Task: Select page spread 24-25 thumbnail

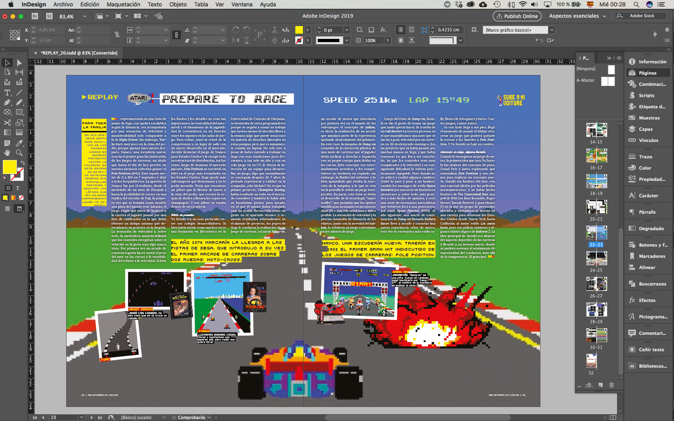Action: click(x=596, y=258)
